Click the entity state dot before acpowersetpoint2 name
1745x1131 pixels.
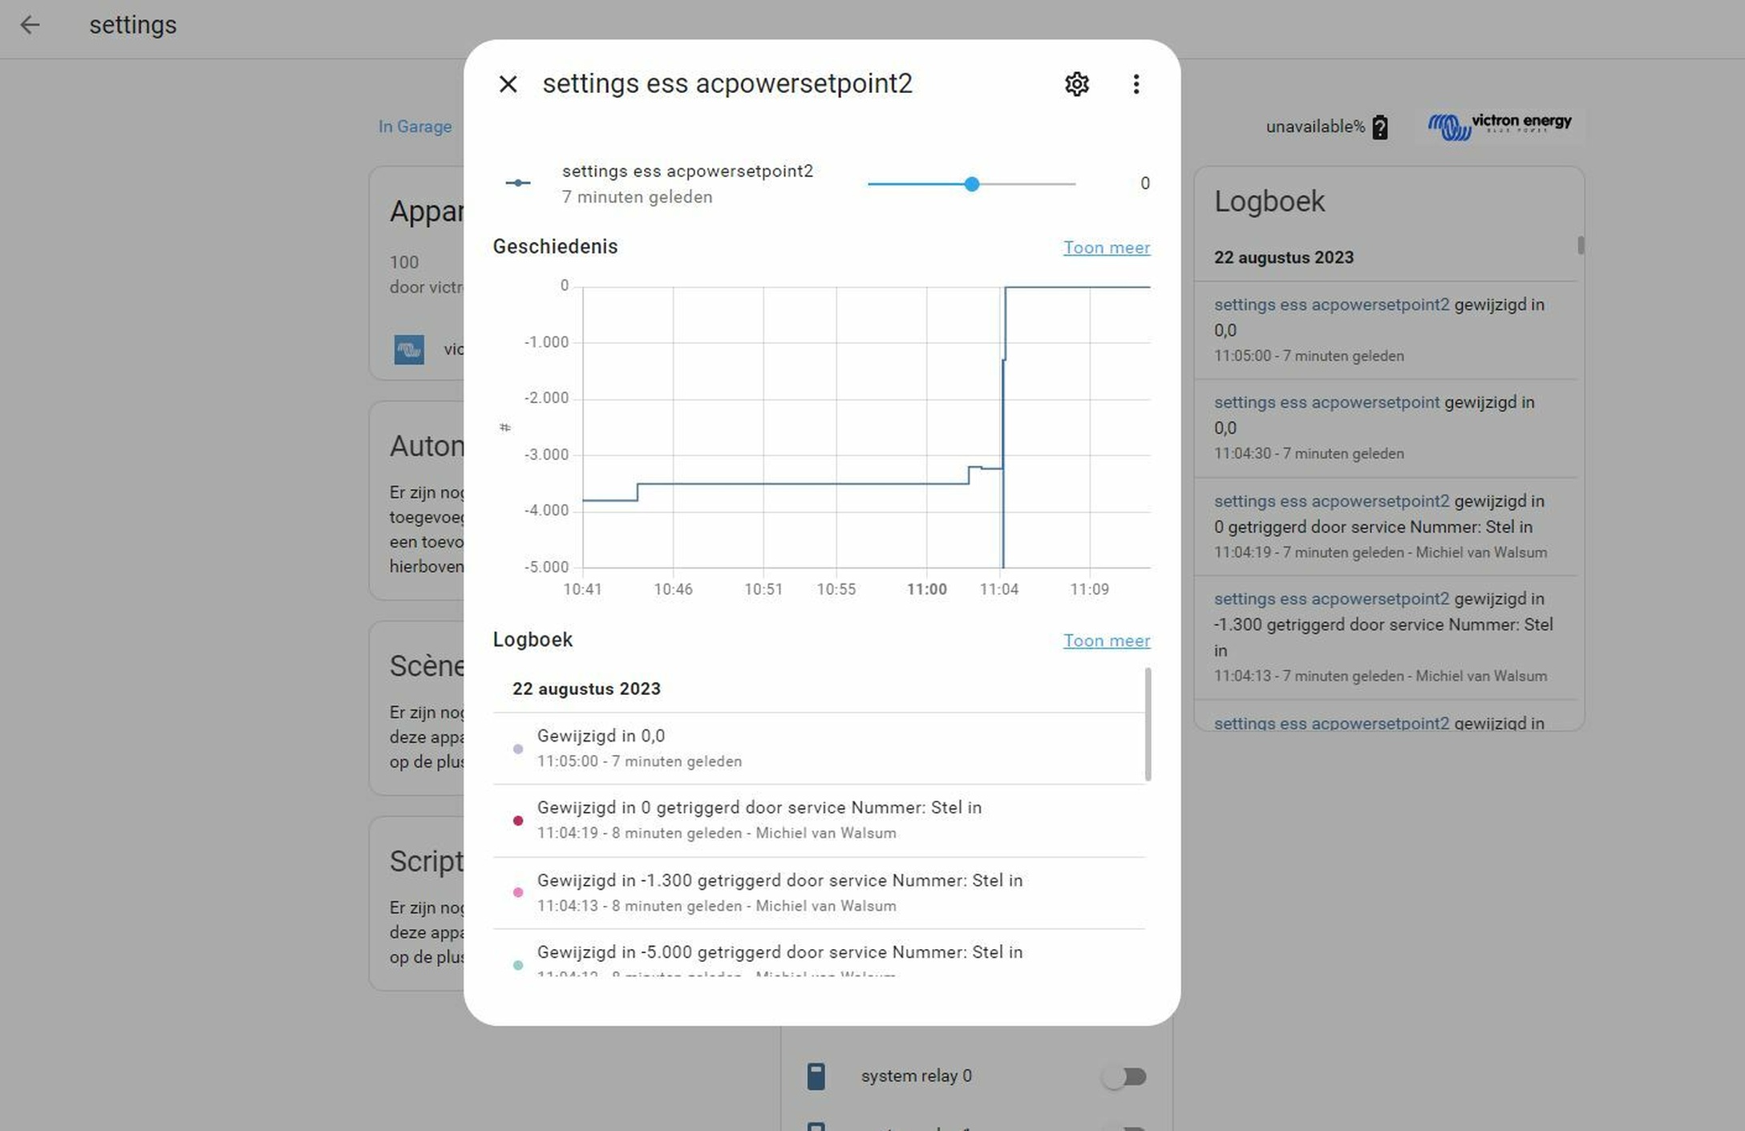click(519, 183)
